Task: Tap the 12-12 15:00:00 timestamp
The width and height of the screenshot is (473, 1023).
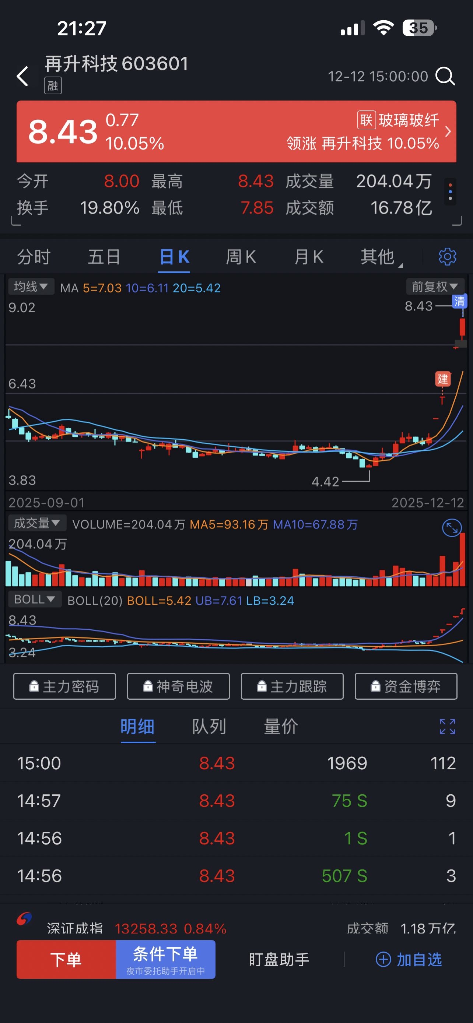Action: [x=378, y=76]
